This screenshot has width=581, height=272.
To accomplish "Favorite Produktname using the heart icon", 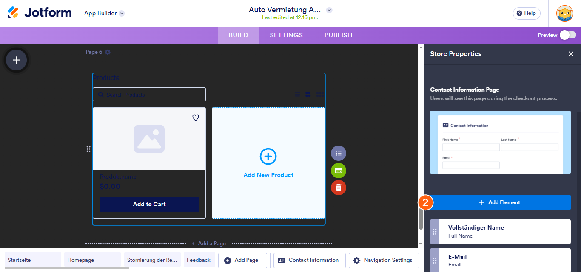I will pos(195,118).
